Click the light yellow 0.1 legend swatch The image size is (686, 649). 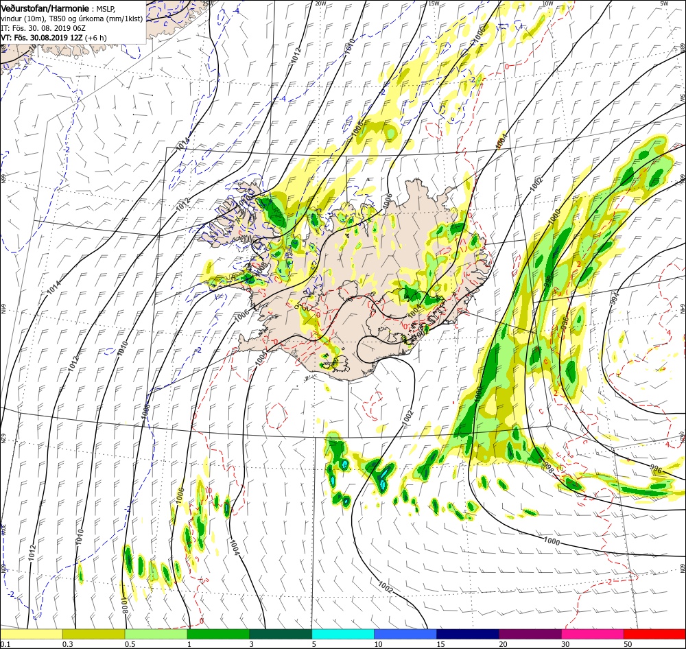pyautogui.click(x=32, y=634)
